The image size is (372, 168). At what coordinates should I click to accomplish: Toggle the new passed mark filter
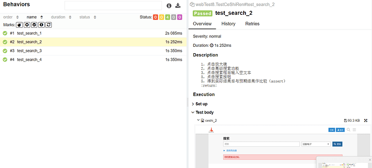34,25
